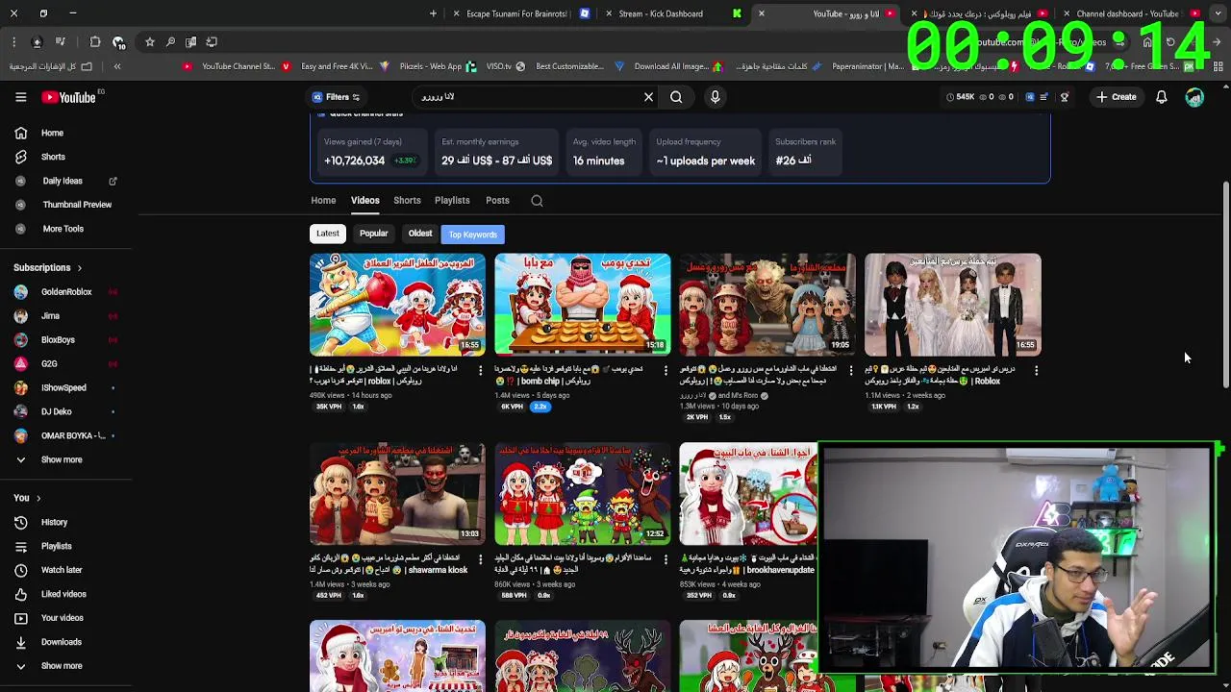Open the 13:03 shawarma kiosk thumbnail video
The height and width of the screenshot is (692, 1231).
[397, 494]
